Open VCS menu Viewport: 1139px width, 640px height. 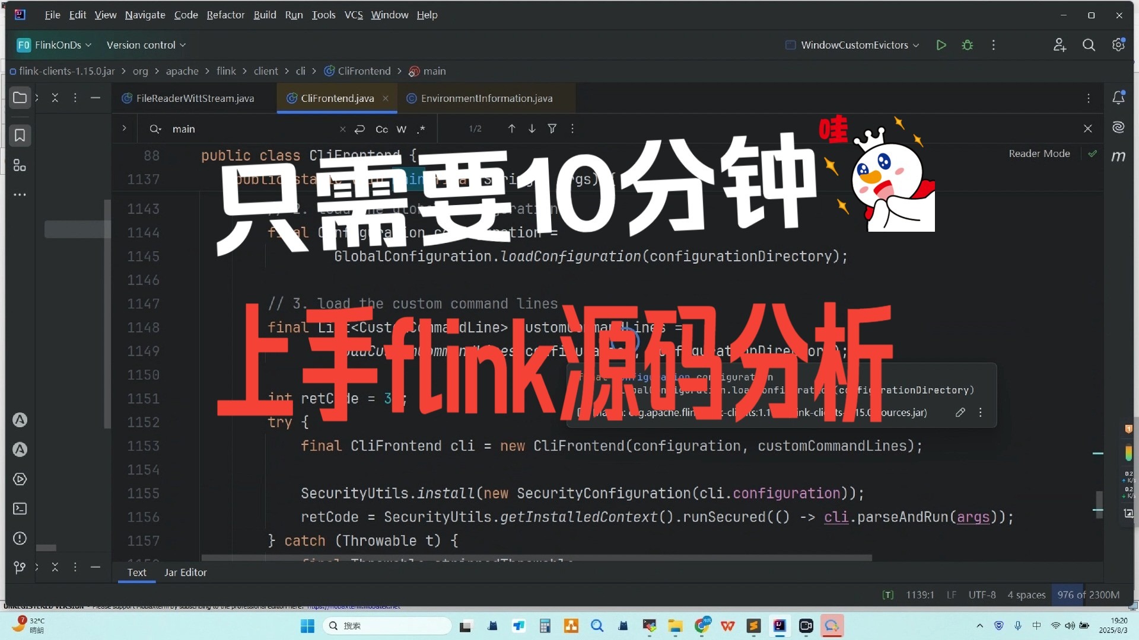(x=354, y=15)
